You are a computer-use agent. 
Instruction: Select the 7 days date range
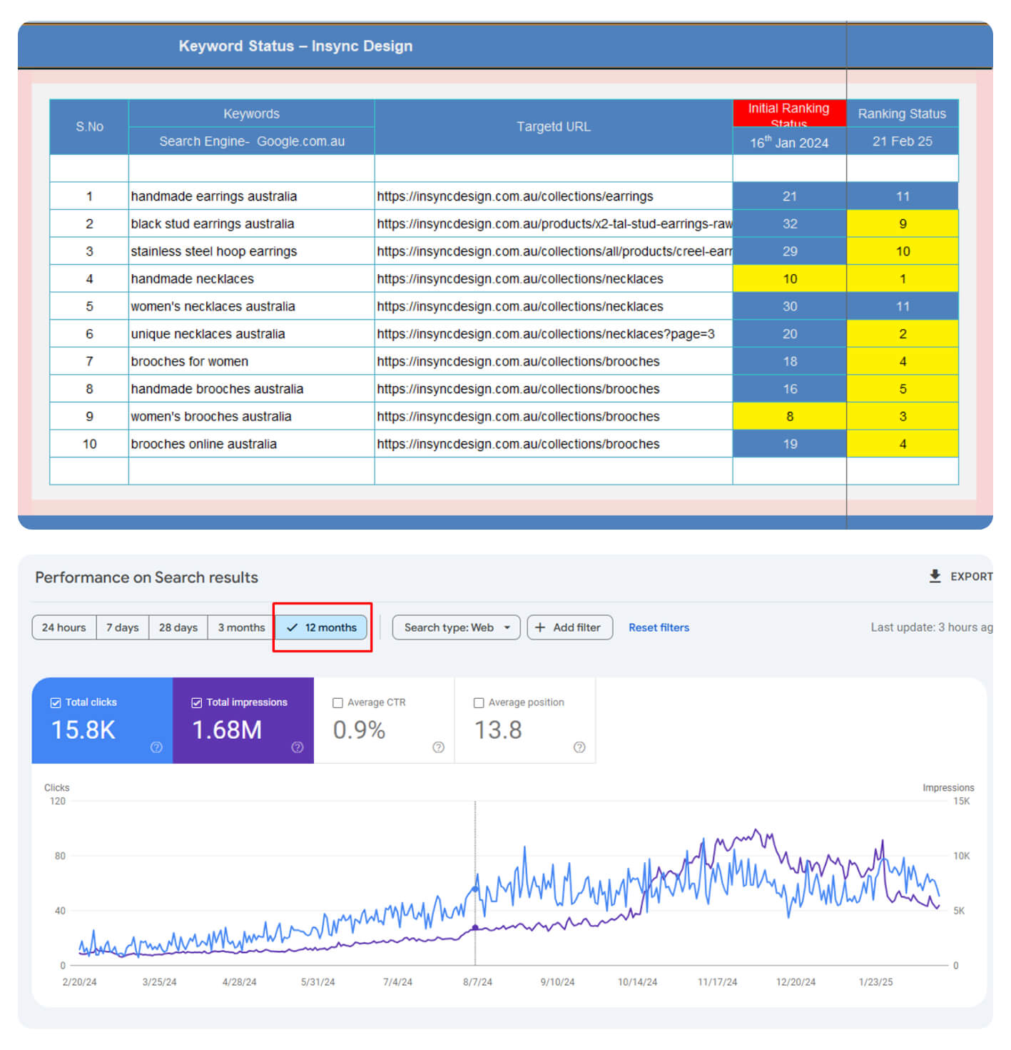click(122, 627)
